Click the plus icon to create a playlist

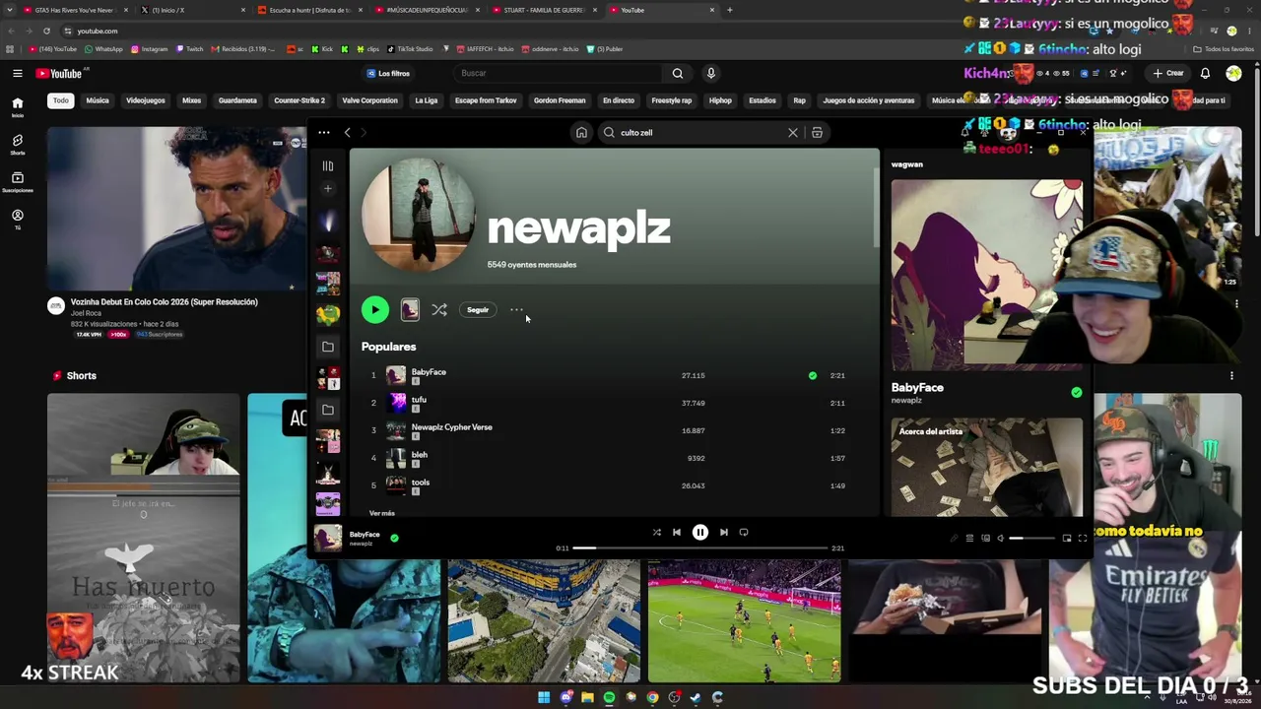tap(328, 189)
